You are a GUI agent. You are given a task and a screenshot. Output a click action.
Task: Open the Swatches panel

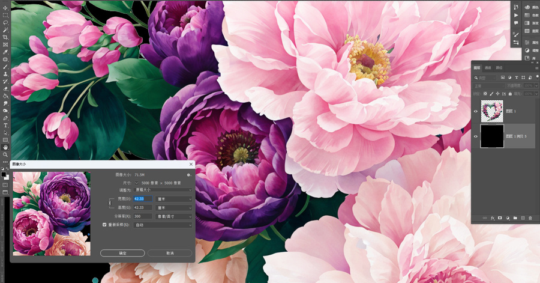(531, 15)
